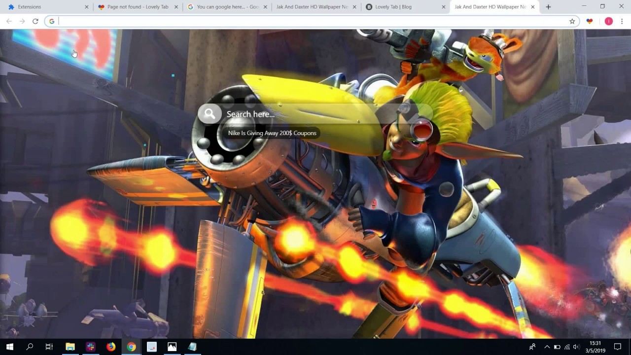Open the Lovely Tab heart extension icon
Viewport: 631px width, 355px height.
click(x=590, y=21)
